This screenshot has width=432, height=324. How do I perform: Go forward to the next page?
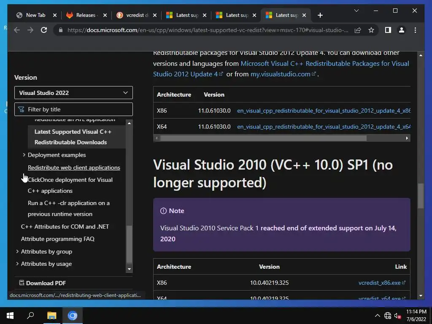(30, 30)
